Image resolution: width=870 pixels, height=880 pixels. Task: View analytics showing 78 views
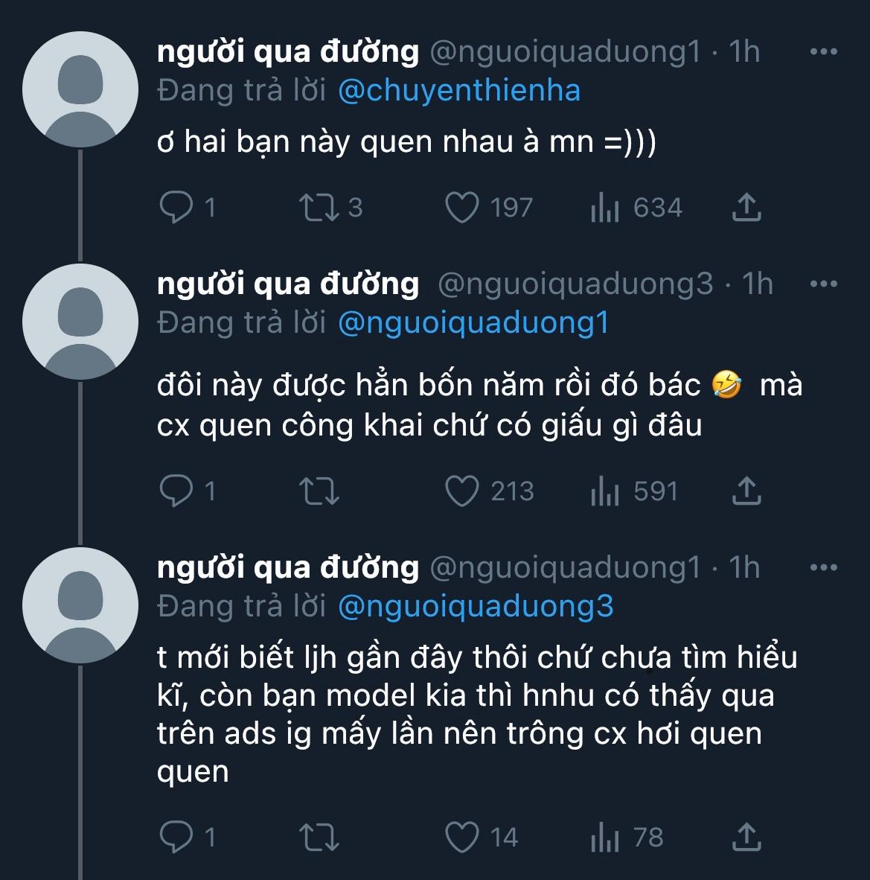coord(605,838)
